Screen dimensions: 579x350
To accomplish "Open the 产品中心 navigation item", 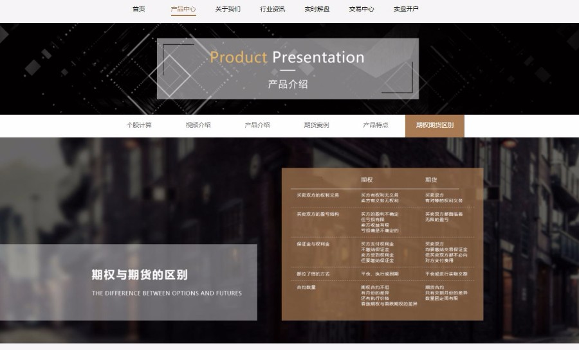I will (183, 9).
